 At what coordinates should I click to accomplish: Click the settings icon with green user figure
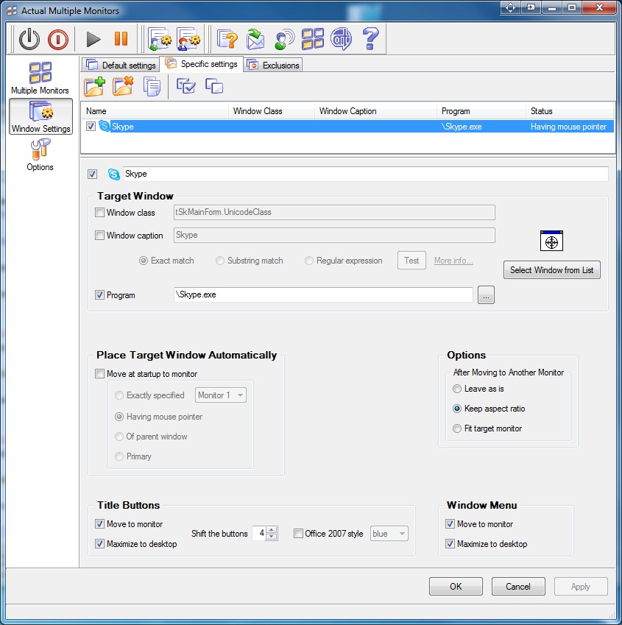160,39
